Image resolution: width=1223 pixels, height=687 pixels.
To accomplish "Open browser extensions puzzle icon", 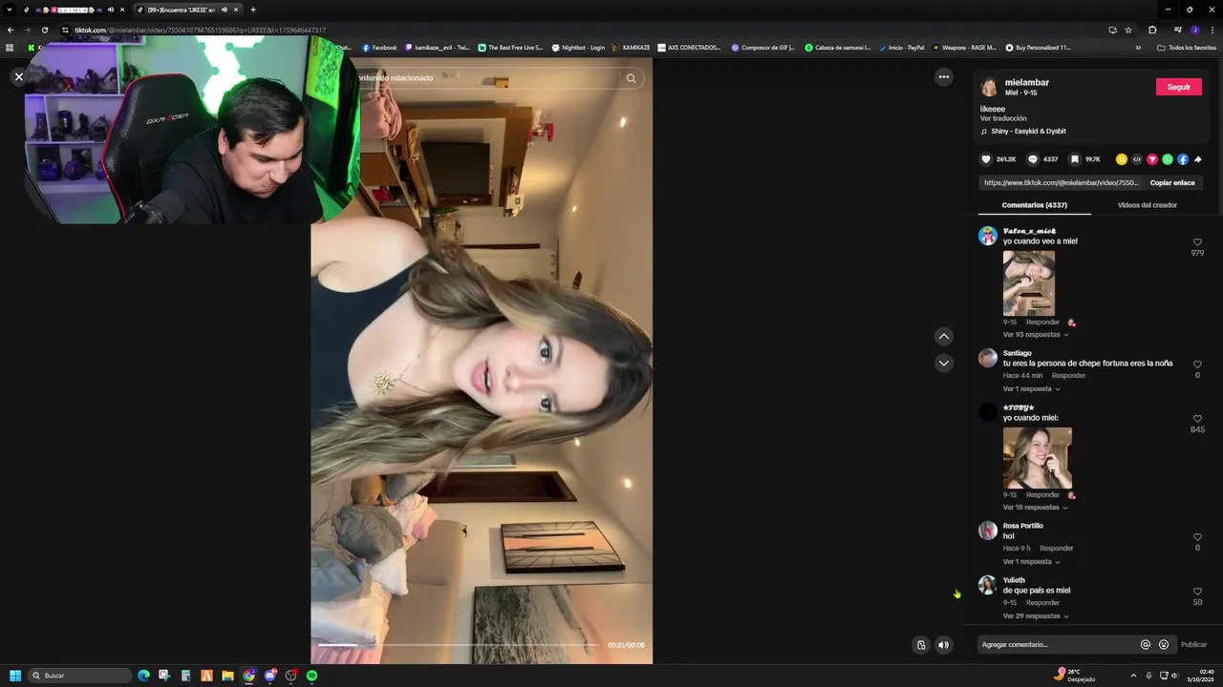I will click(1152, 30).
